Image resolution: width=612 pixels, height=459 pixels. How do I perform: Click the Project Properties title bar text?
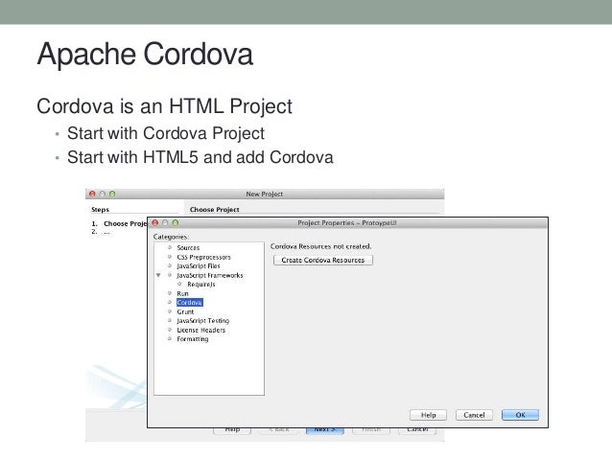tap(347, 223)
